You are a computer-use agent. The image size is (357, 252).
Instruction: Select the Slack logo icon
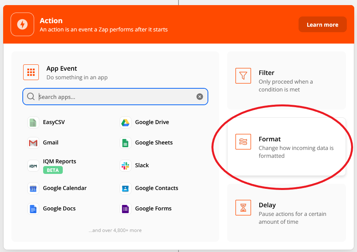(x=126, y=166)
